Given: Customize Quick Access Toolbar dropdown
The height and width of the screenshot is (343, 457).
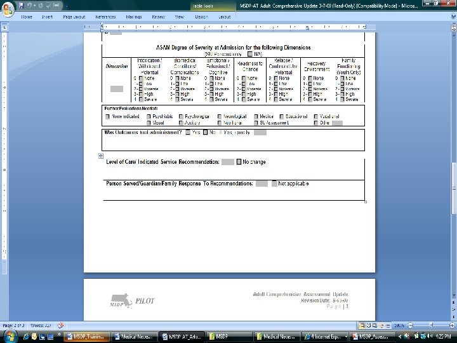Looking at the screenshot, I should point(67,6).
